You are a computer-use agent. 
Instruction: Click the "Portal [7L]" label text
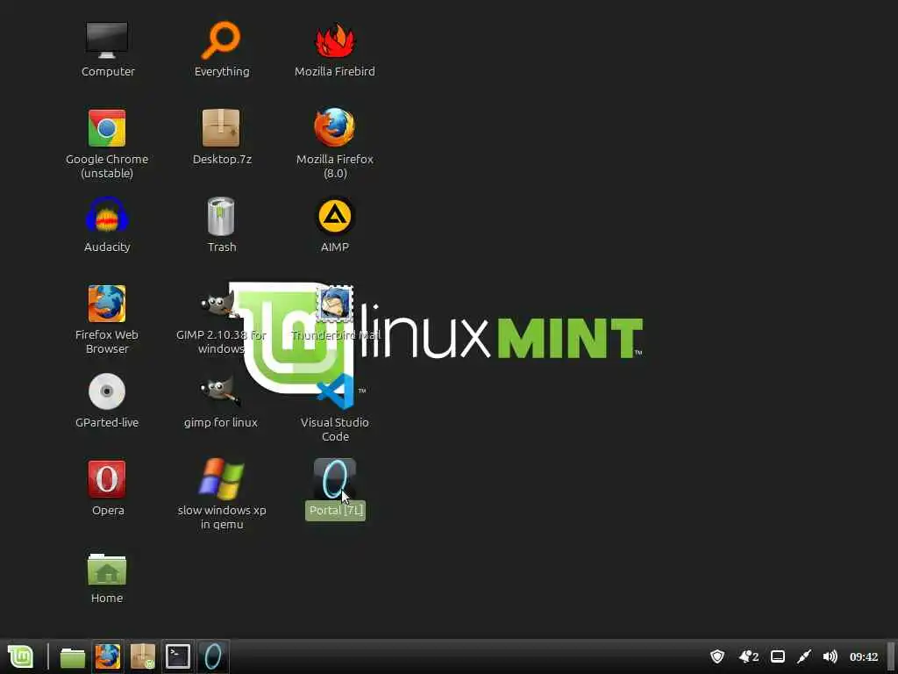pos(336,510)
